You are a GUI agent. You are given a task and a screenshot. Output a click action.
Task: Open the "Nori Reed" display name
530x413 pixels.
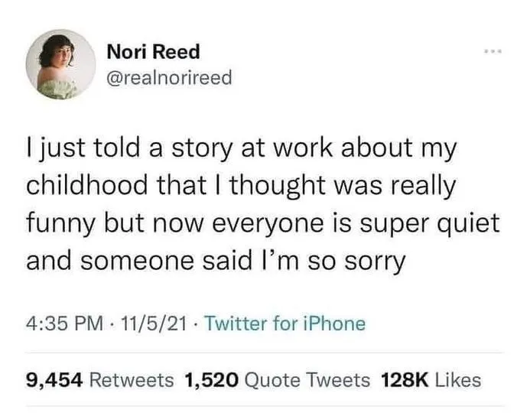[153, 52]
